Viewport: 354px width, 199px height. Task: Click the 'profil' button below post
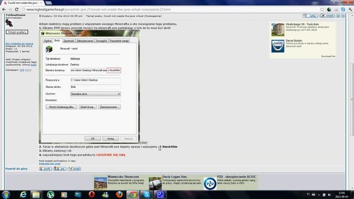pos(45,169)
